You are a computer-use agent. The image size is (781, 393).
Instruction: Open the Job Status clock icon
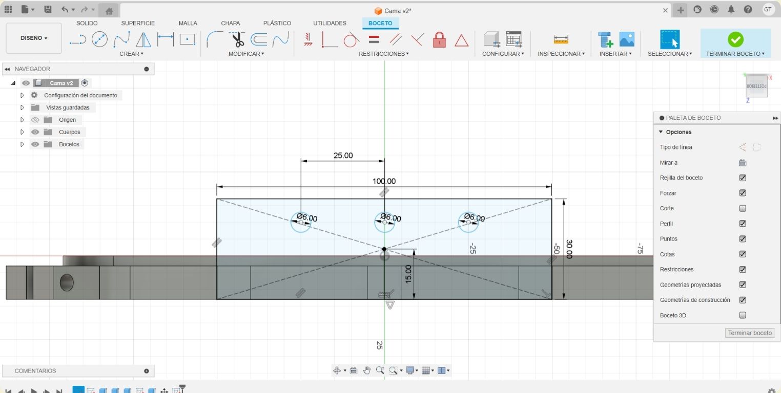(x=714, y=9)
